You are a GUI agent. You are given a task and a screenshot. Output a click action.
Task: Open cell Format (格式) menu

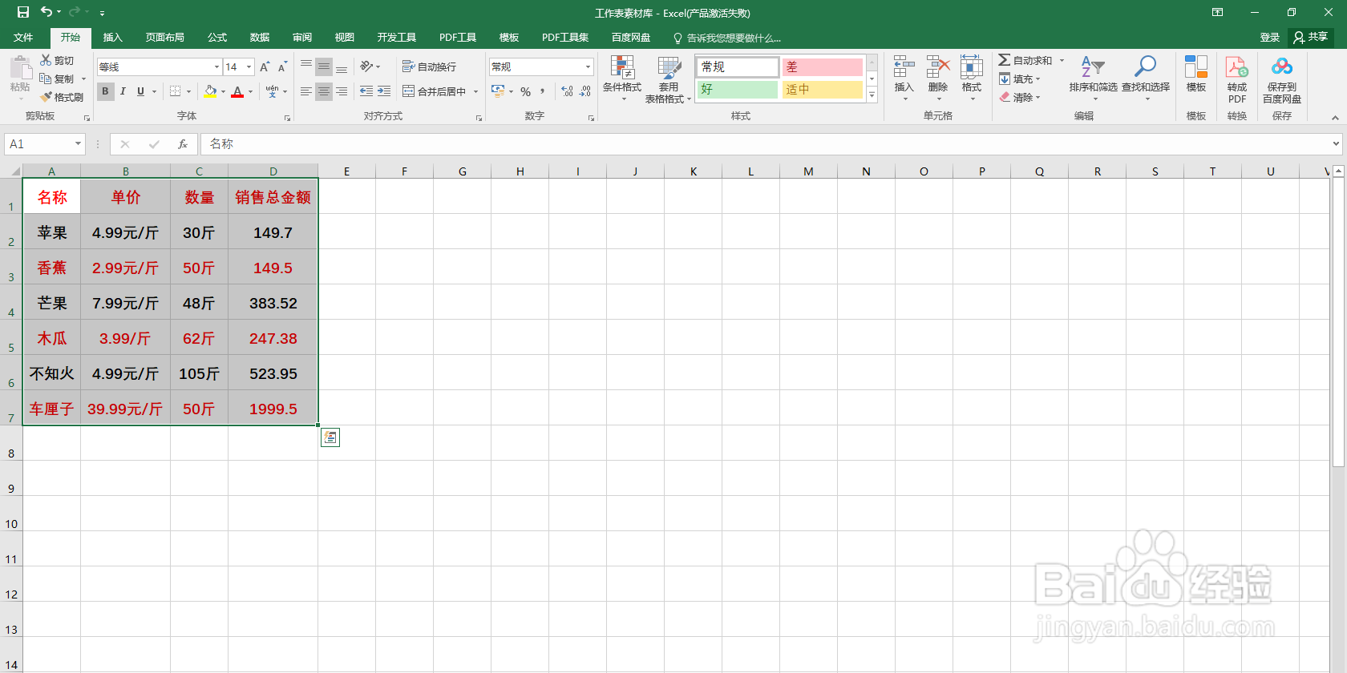(x=972, y=77)
